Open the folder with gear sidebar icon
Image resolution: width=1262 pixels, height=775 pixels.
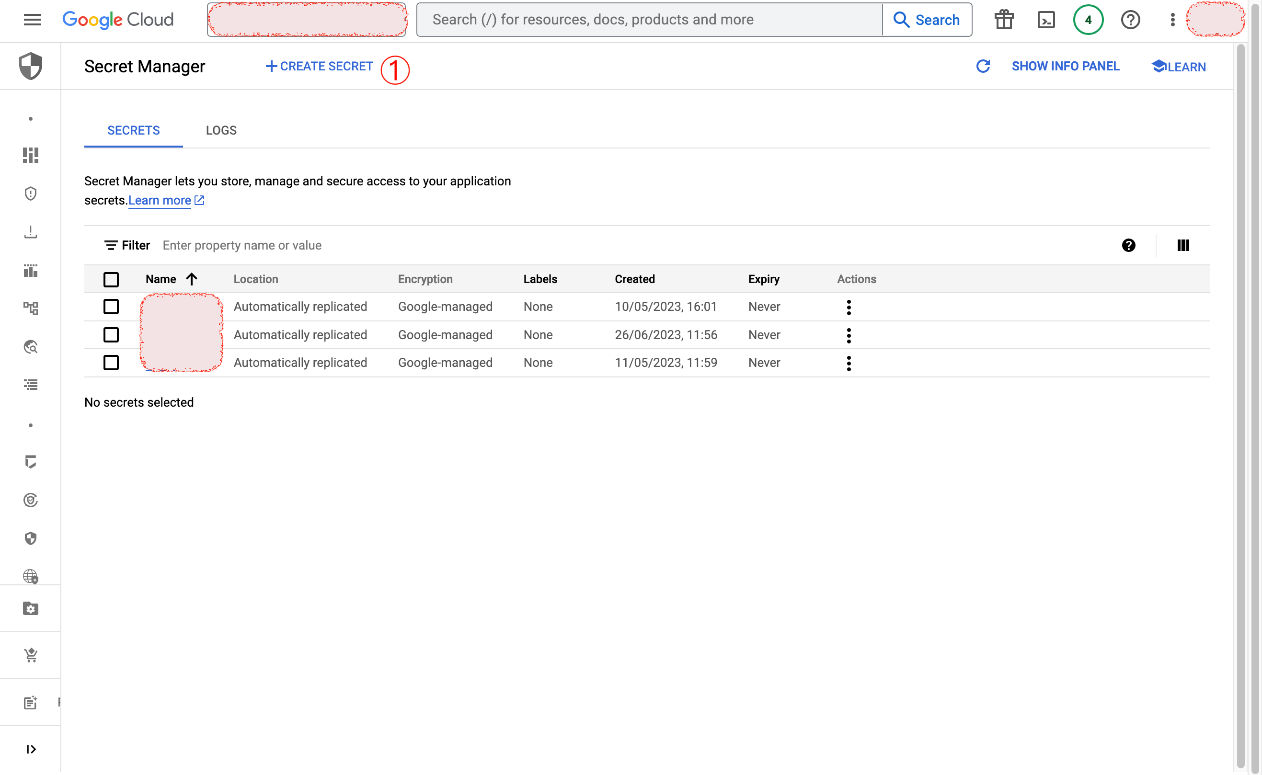point(31,608)
